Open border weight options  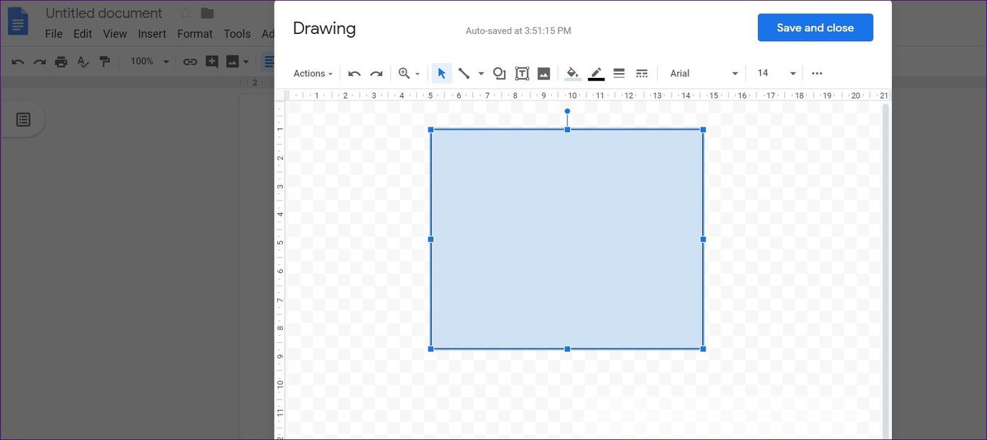[619, 74]
